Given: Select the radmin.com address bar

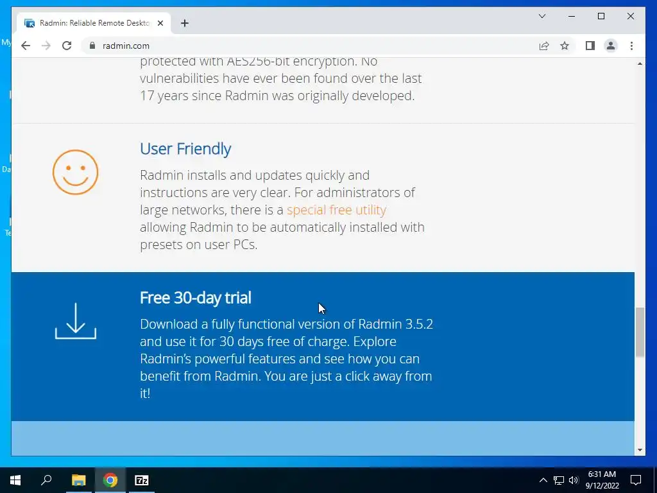Looking at the screenshot, I should tap(308, 46).
